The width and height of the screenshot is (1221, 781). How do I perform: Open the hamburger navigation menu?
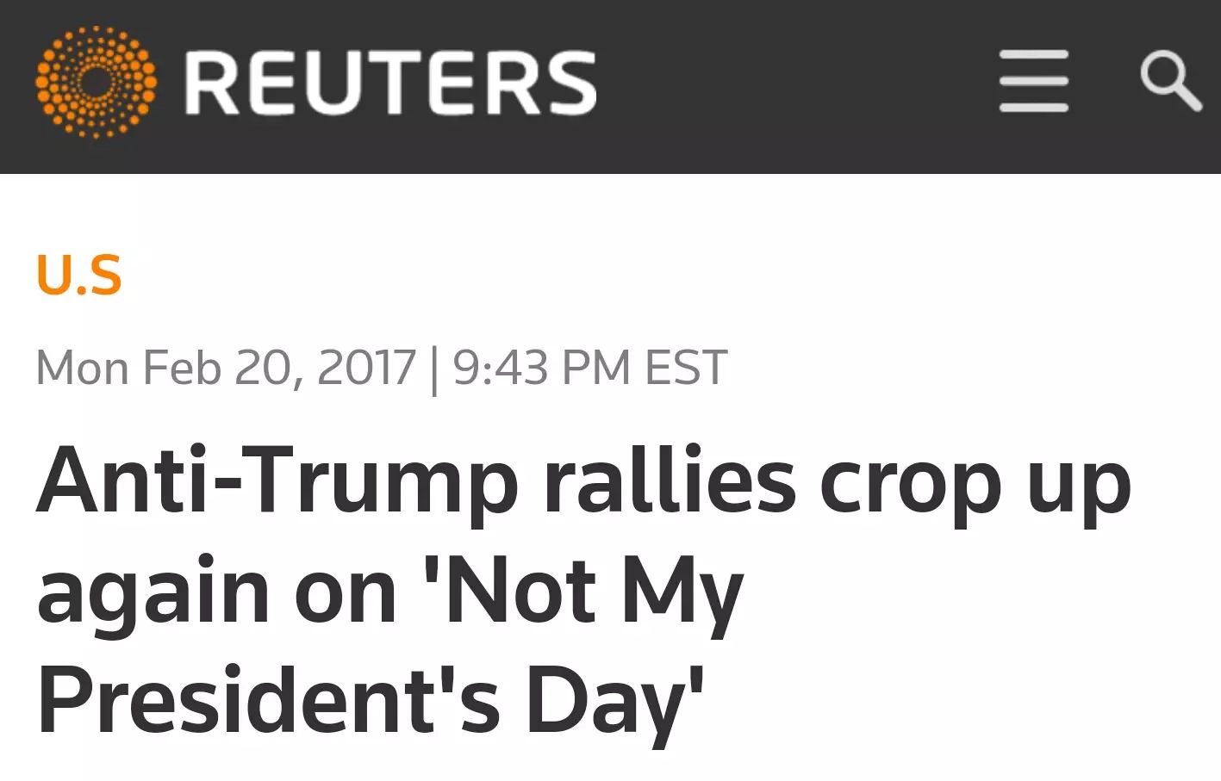[x=1034, y=81]
